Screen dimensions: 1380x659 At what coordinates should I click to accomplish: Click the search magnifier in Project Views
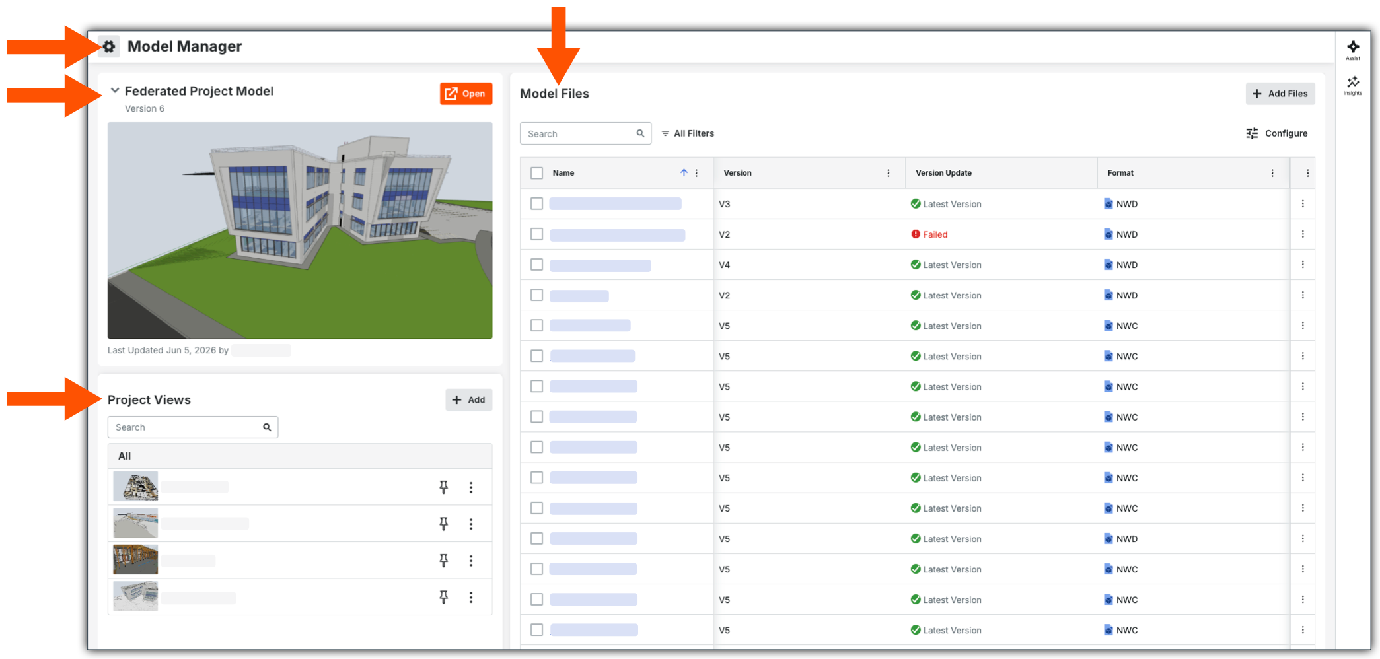click(267, 427)
